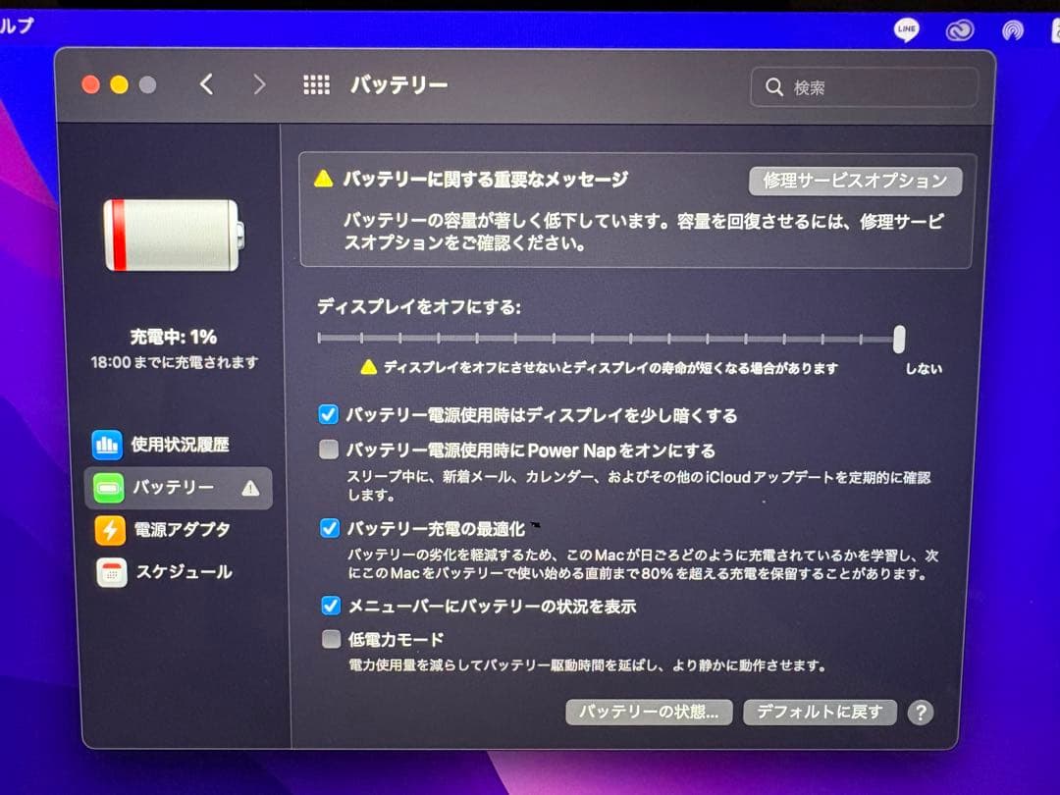Open Creative Cloud from the menu bar
Image resolution: width=1060 pixels, height=795 pixels.
[960, 30]
